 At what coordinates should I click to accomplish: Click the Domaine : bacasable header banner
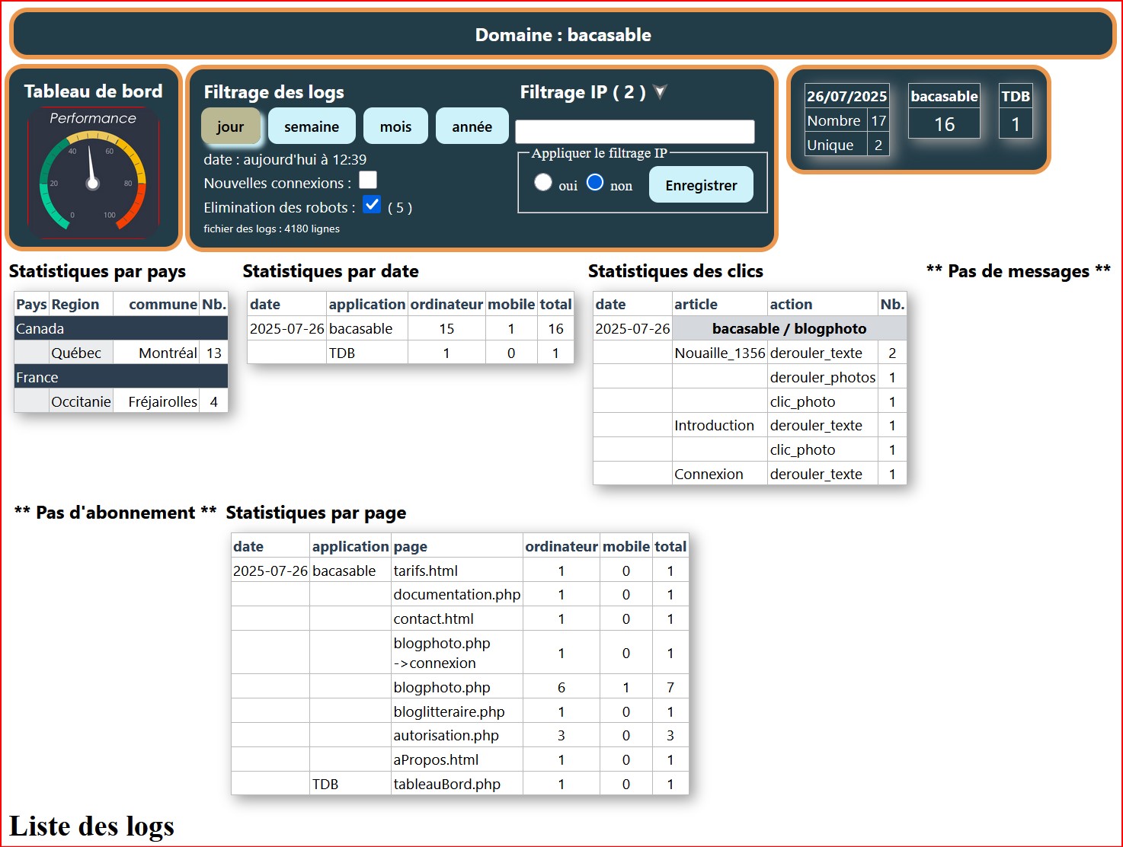563,35
